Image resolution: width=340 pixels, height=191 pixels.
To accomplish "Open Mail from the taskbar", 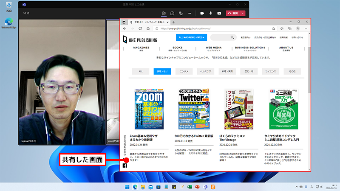I will [x=151, y=187].
